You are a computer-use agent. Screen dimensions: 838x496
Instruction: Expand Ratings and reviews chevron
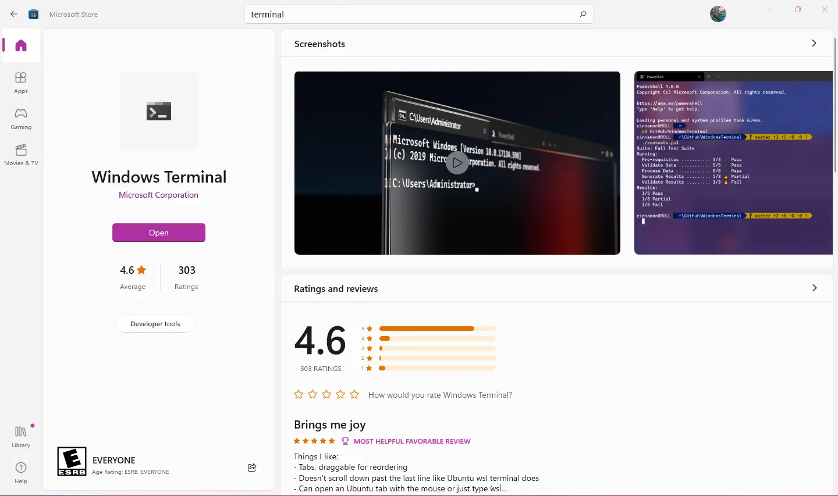click(814, 288)
